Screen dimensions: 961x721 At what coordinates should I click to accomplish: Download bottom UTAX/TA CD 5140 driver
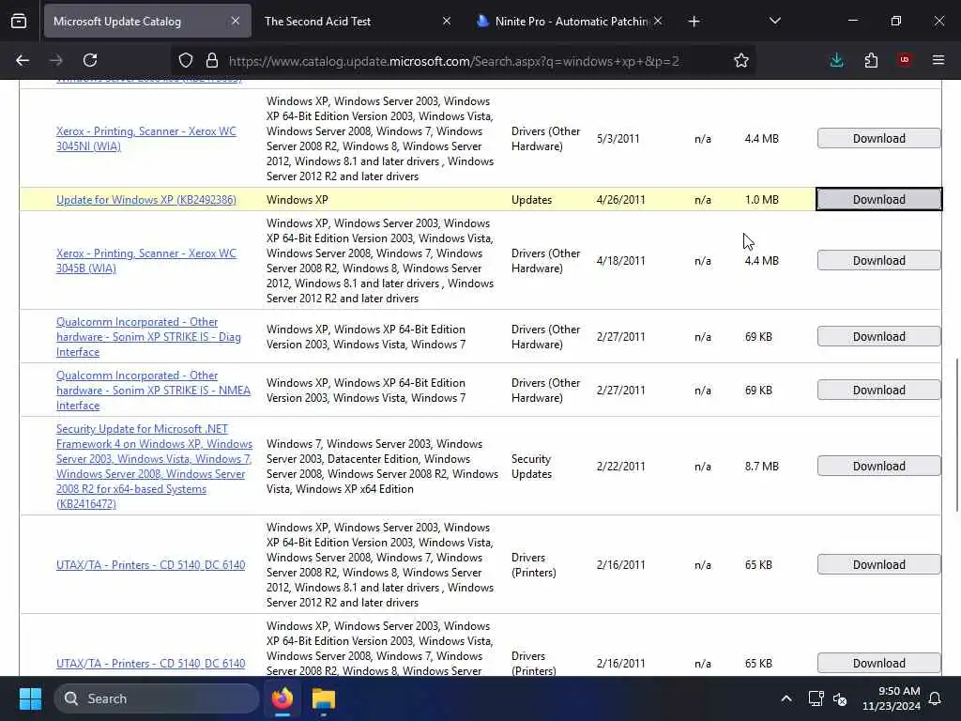click(878, 664)
